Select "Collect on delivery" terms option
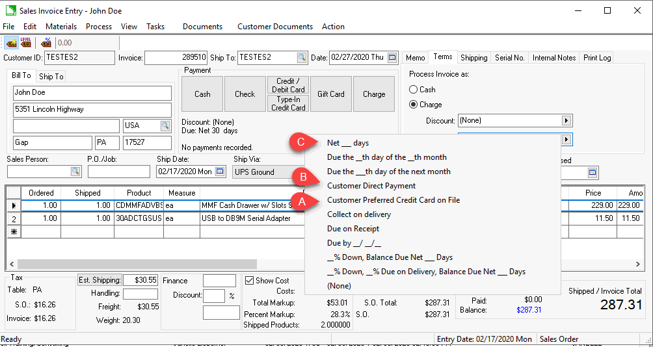This screenshot has width=653, height=347. (x=359, y=214)
